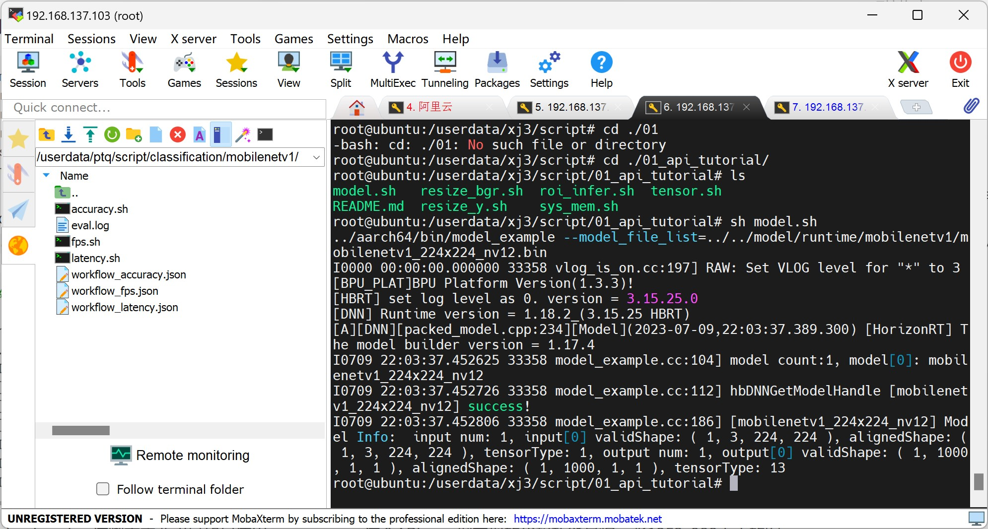Click the red delete icon in SFTP toolbar

(x=178, y=134)
